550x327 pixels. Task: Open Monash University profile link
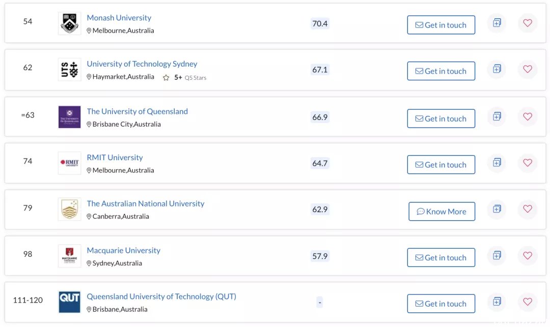coord(119,17)
